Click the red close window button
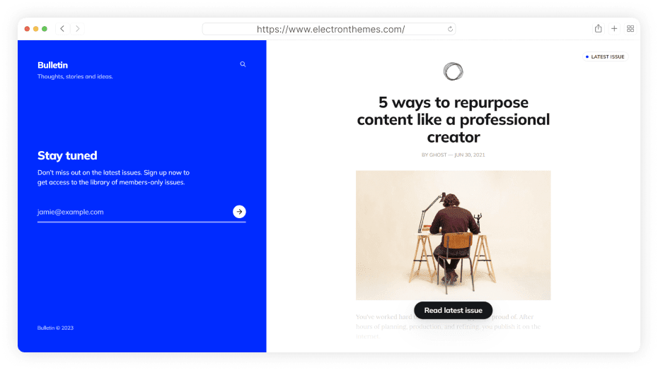Image resolution: width=658 pixels, height=370 pixels. click(x=27, y=28)
